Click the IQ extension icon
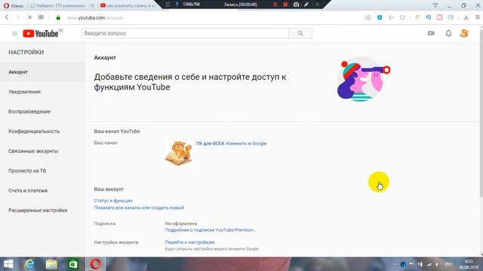This screenshot has height=271, width=483. click(x=429, y=17)
